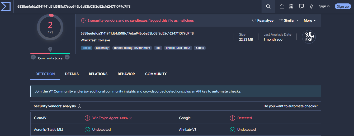354x136 pixels.
Task: Click the community score location marker icon
Action: [x=50, y=49]
